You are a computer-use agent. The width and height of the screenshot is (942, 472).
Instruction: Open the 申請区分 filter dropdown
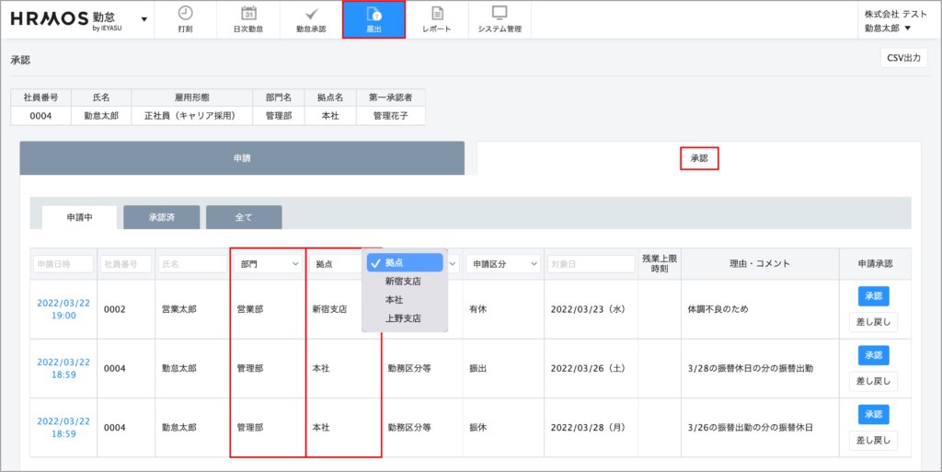(x=502, y=264)
